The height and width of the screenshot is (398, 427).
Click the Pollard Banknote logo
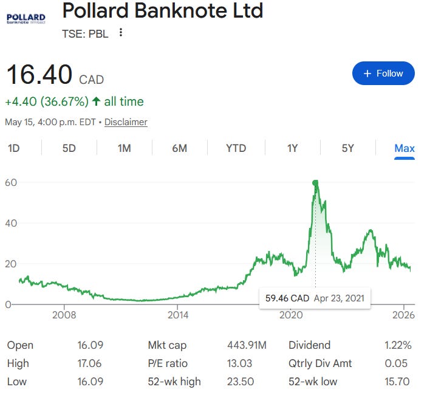[26, 19]
